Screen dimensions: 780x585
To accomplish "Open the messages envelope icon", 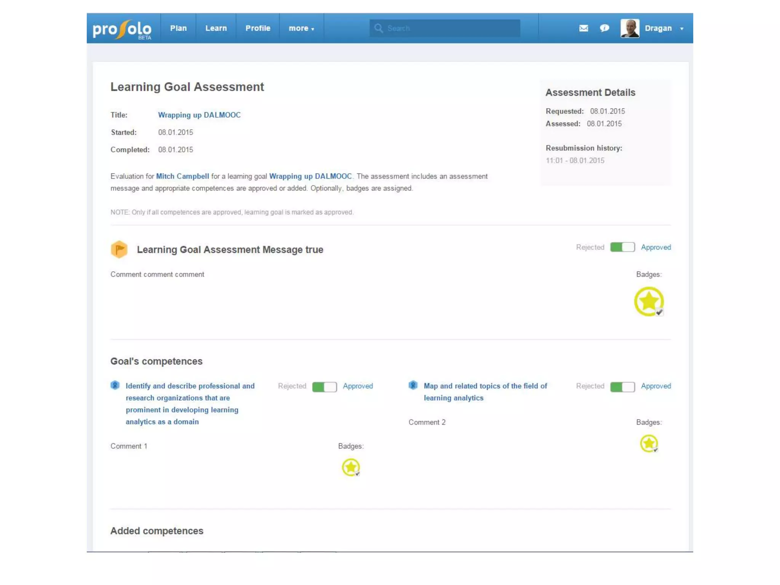I will click(x=583, y=28).
